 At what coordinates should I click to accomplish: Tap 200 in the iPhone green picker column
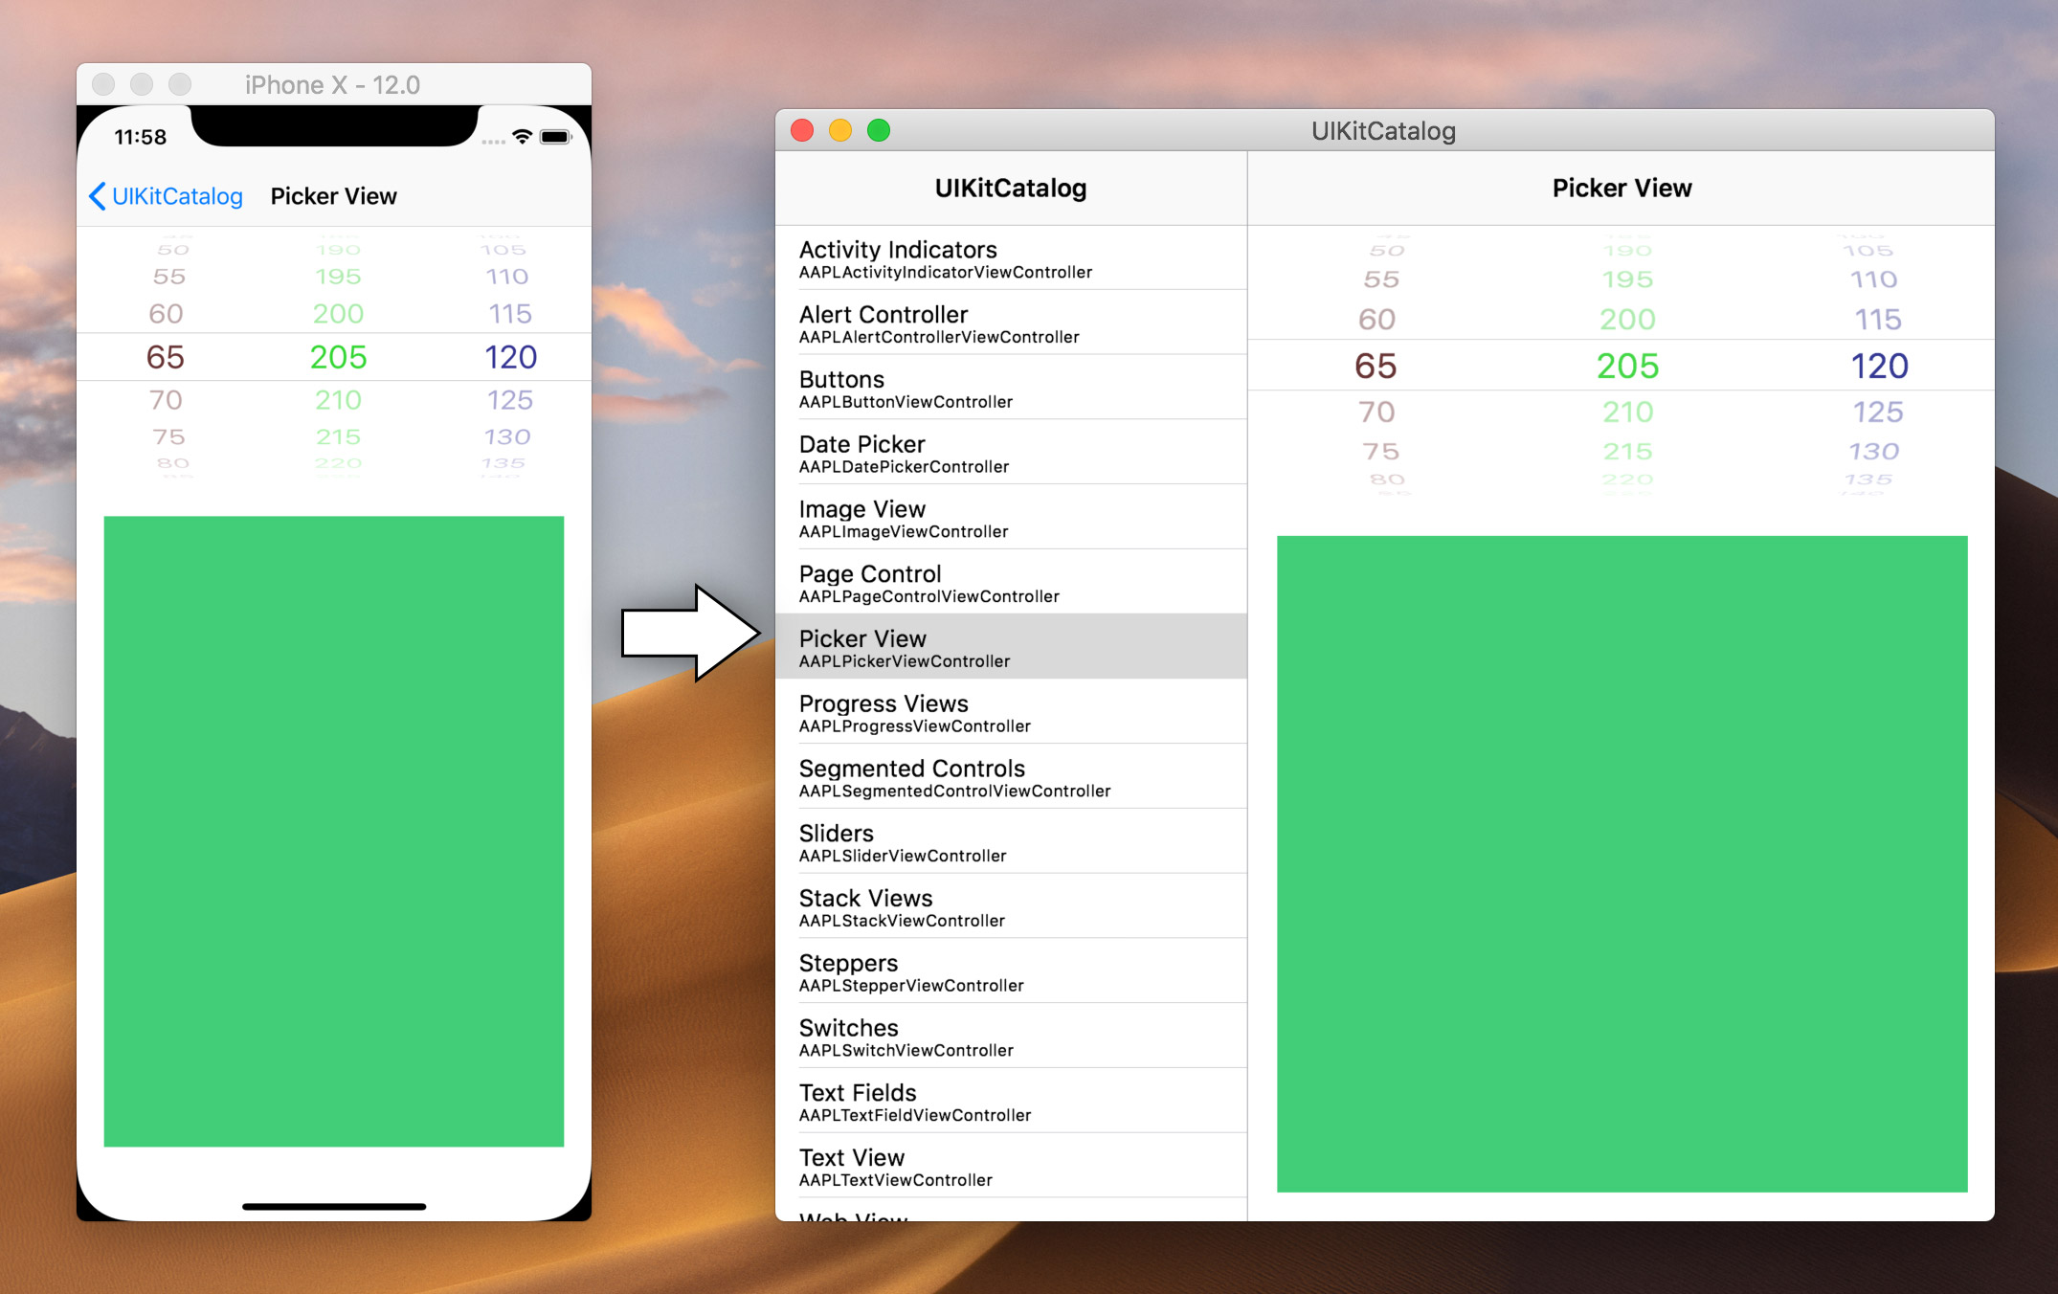[x=338, y=314]
